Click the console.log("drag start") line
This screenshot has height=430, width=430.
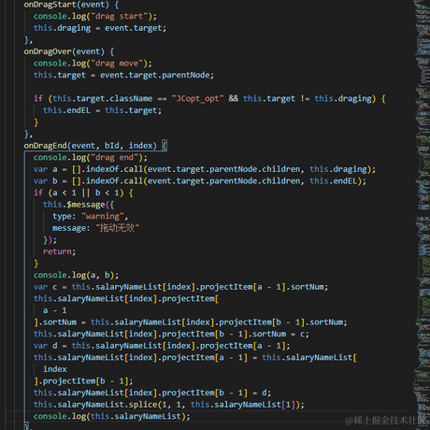(x=95, y=16)
